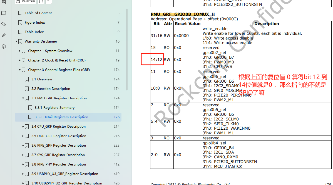Expand 3.8 PIPE_PHY Register Description
The image size is (333, 185).
point(23,164)
